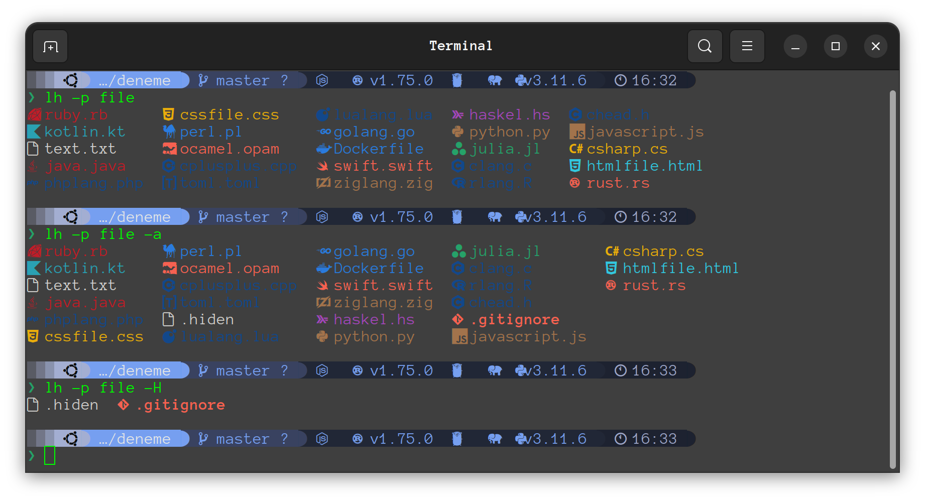This screenshot has width=925, height=501.
Task: Click the git icon beside .gitignore in second listing
Action: tap(458, 319)
